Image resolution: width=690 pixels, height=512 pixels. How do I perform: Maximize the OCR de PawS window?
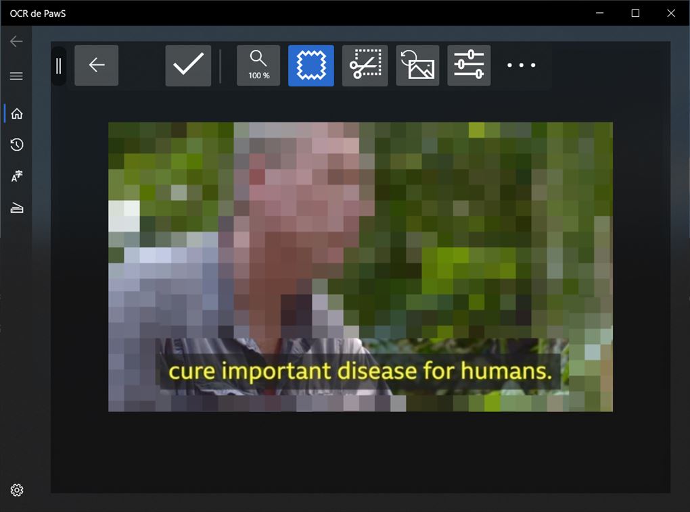tap(635, 13)
